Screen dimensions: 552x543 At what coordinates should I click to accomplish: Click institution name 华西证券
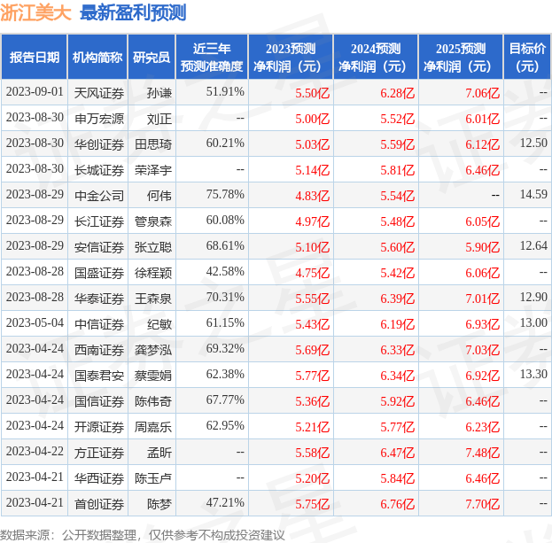(x=99, y=478)
